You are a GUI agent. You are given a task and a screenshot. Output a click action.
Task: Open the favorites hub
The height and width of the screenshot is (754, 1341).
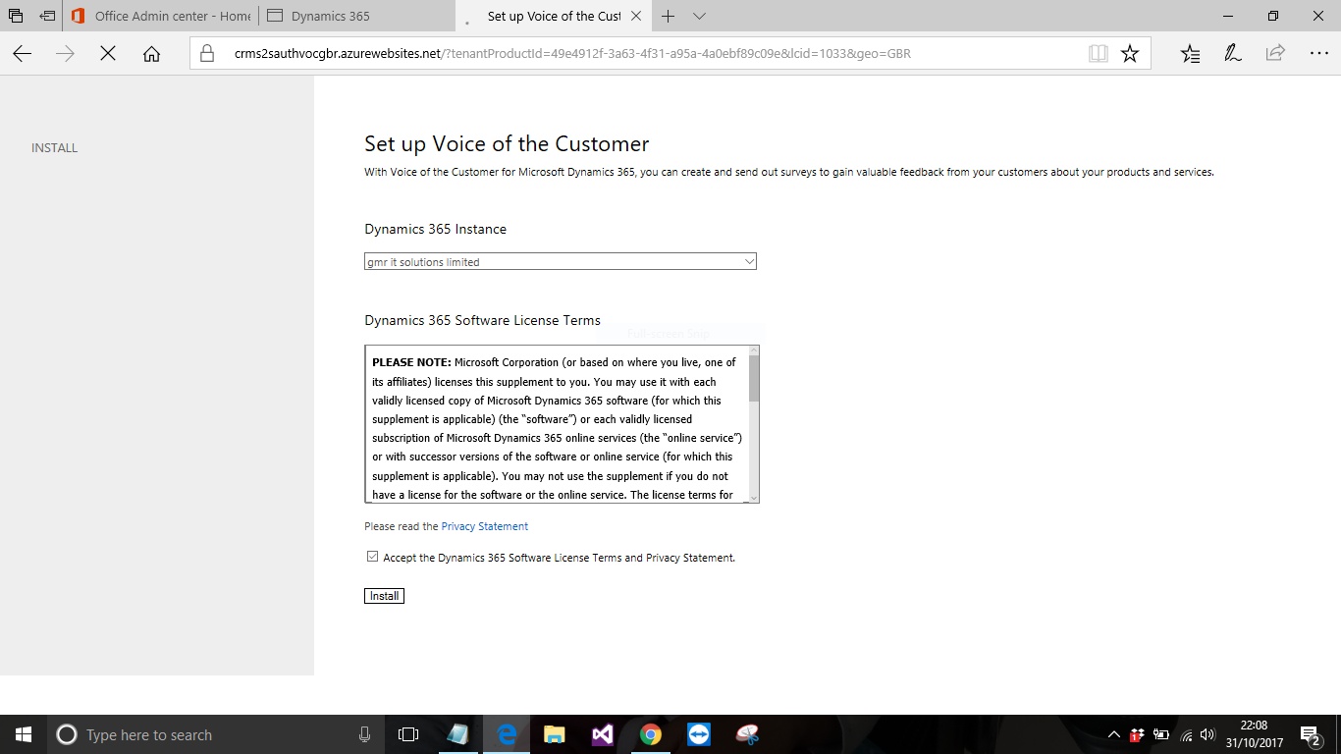coord(1190,53)
